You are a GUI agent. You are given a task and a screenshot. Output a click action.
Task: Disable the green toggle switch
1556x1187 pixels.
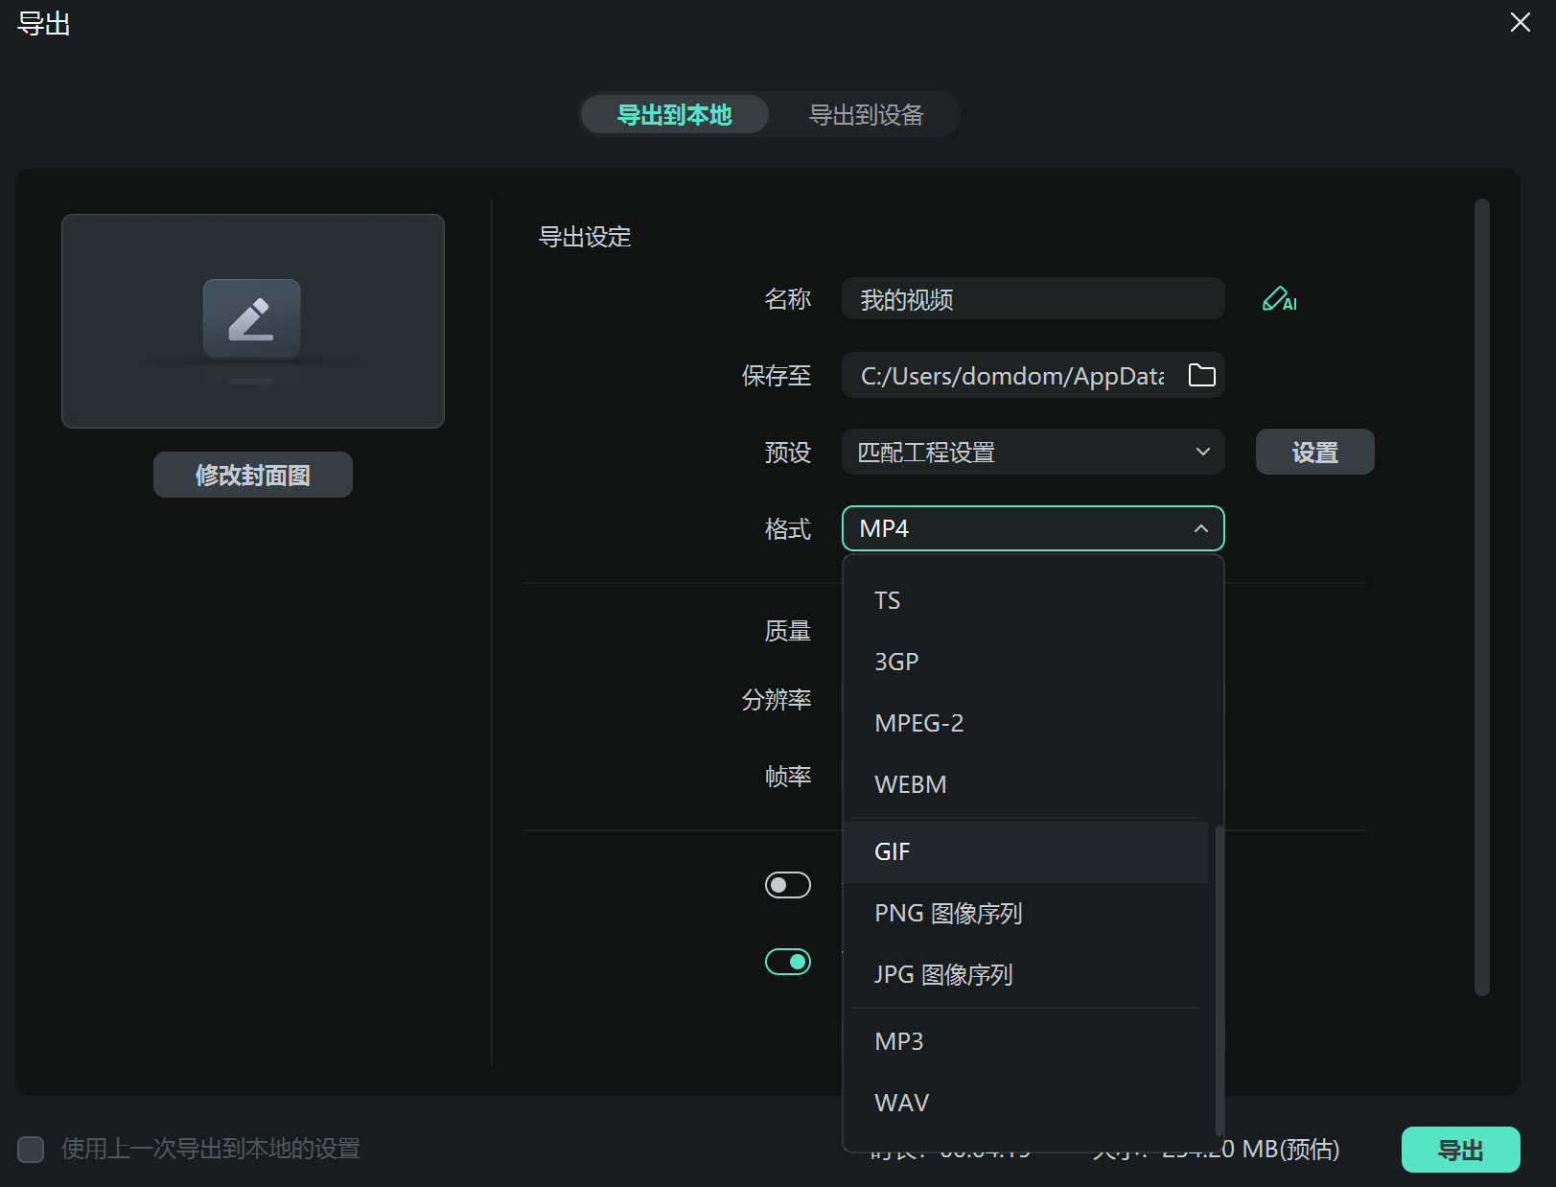pyautogui.click(x=787, y=961)
